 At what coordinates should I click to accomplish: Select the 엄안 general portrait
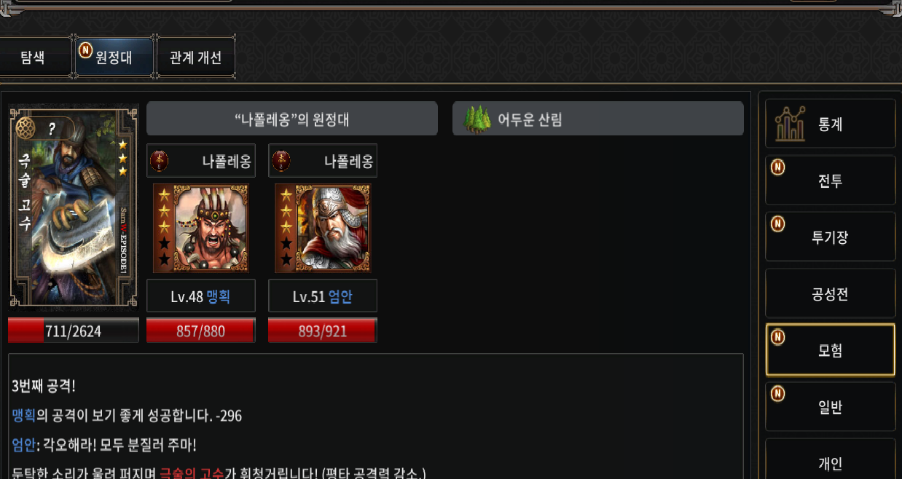click(323, 229)
